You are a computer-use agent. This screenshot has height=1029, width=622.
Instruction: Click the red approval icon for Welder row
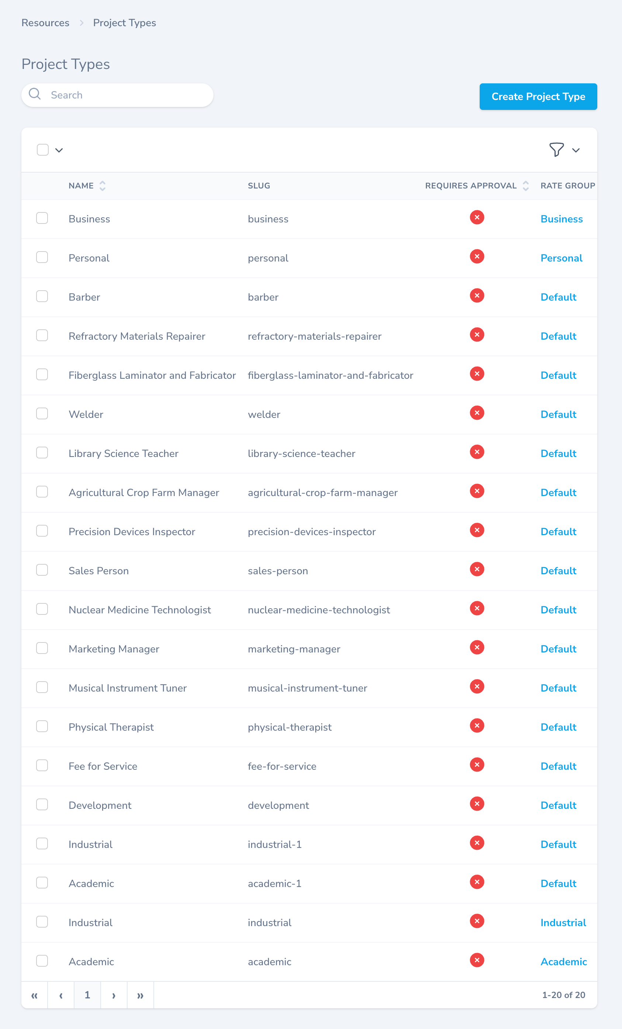click(477, 413)
